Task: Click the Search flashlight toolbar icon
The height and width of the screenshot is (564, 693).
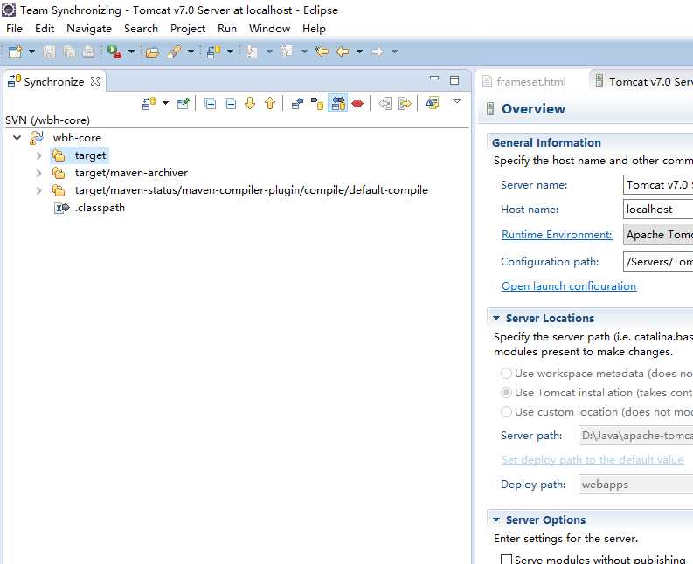Action: click(x=174, y=52)
